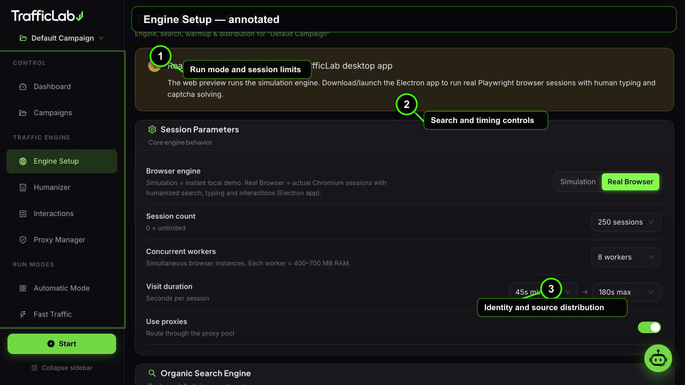The height and width of the screenshot is (385, 685).
Task: Select Automatic Mode run mode
Action: point(62,288)
